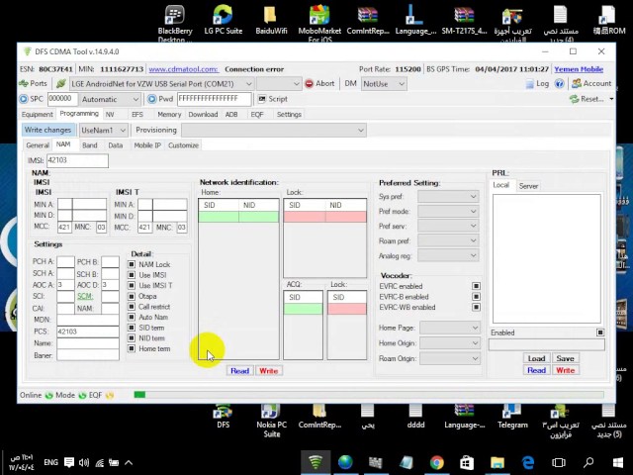Open the DM NotUse dropdown
This screenshot has height=475, width=633.
click(x=384, y=84)
